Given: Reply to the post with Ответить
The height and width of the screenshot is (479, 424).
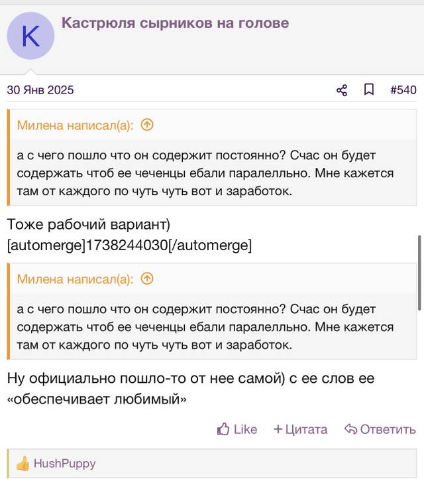Looking at the screenshot, I should tap(380, 429).
